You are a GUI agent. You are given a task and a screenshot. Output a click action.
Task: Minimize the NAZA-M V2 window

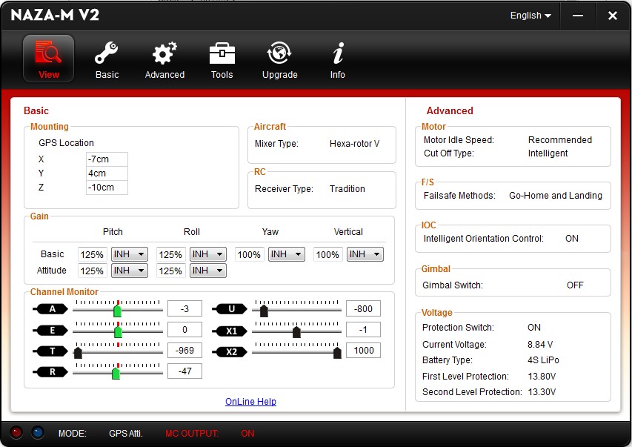click(579, 16)
